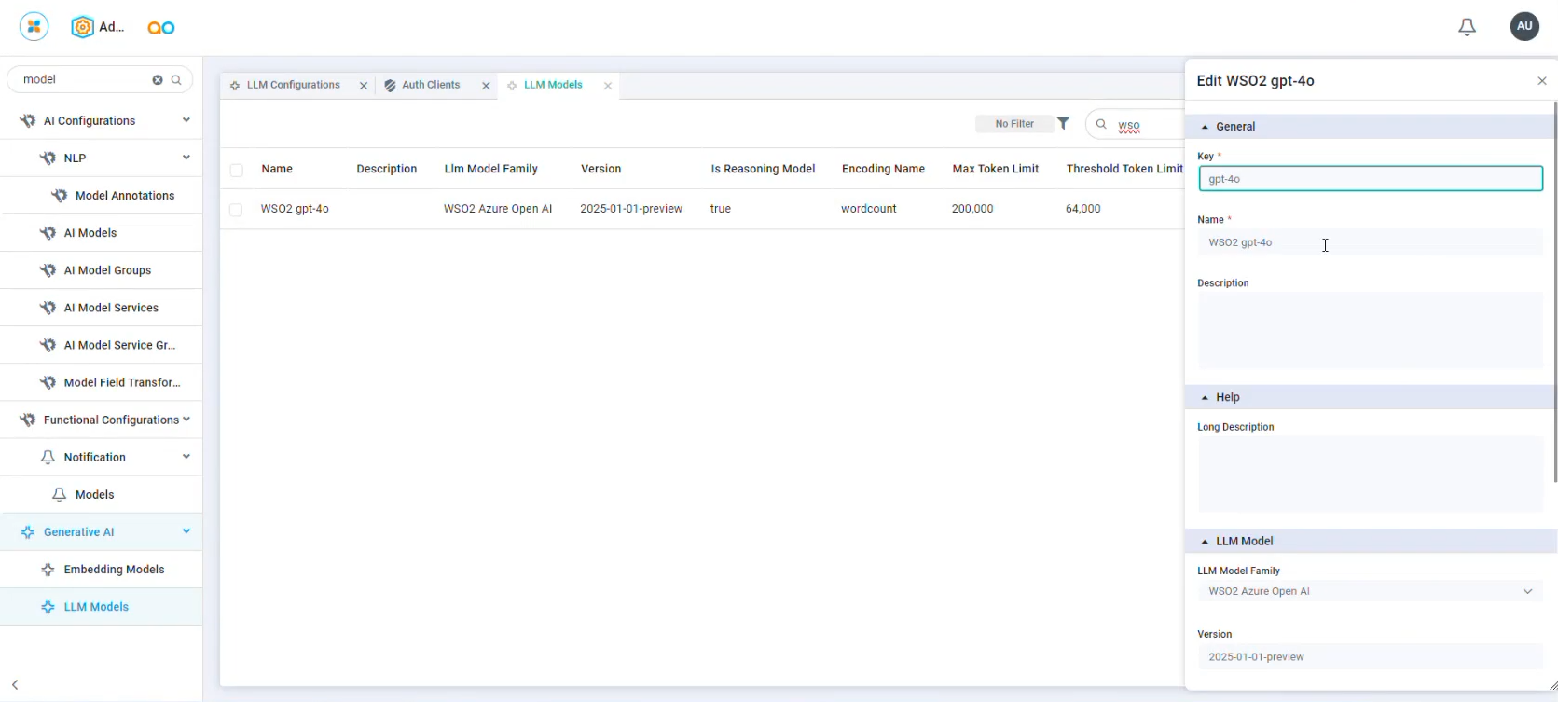This screenshot has width=1558, height=702.
Task: Open the LLM Model Family dropdown
Action: [1370, 591]
